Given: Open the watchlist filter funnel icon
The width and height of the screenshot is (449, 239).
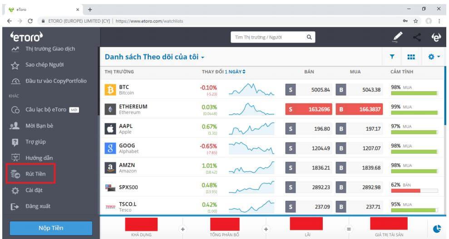Looking at the screenshot, I should point(392,57).
